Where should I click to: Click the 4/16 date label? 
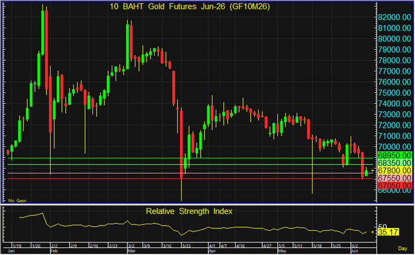pos(240,246)
